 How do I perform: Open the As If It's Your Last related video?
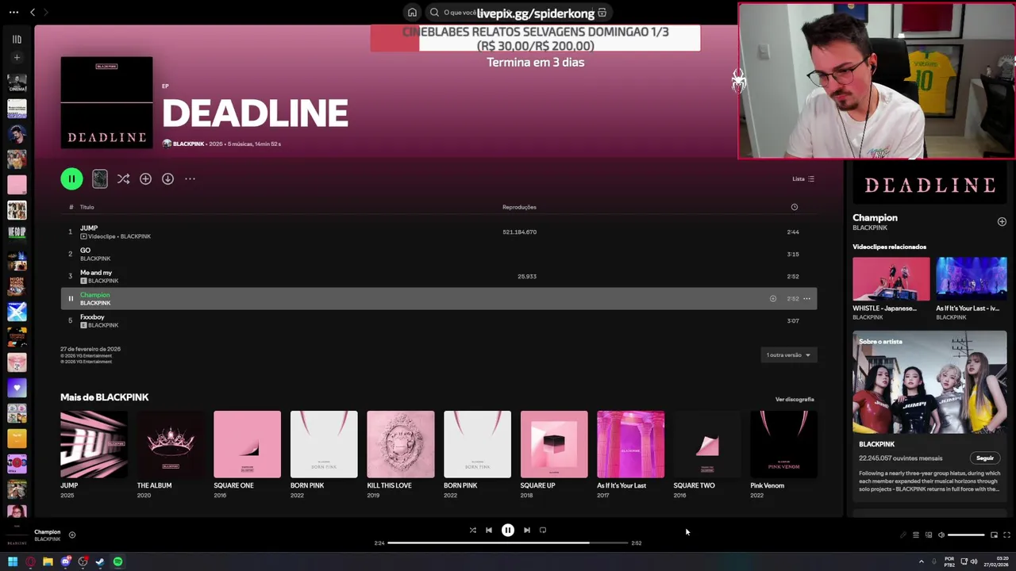coord(971,289)
